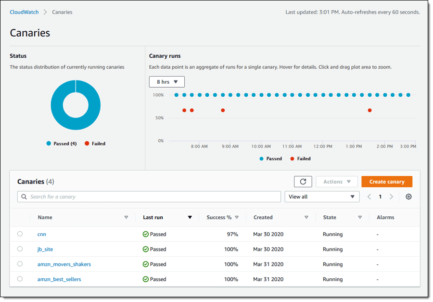This screenshot has width=433, height=302.
Task: Navigate to CloudWatch breadcrumb
Action: (x=24, y=12)
